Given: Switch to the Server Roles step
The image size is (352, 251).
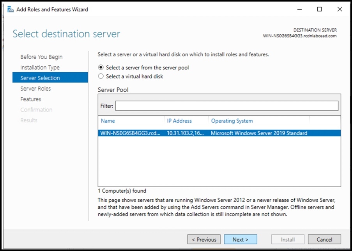Looking at the screenshot, I should click(x=35, y=89).
